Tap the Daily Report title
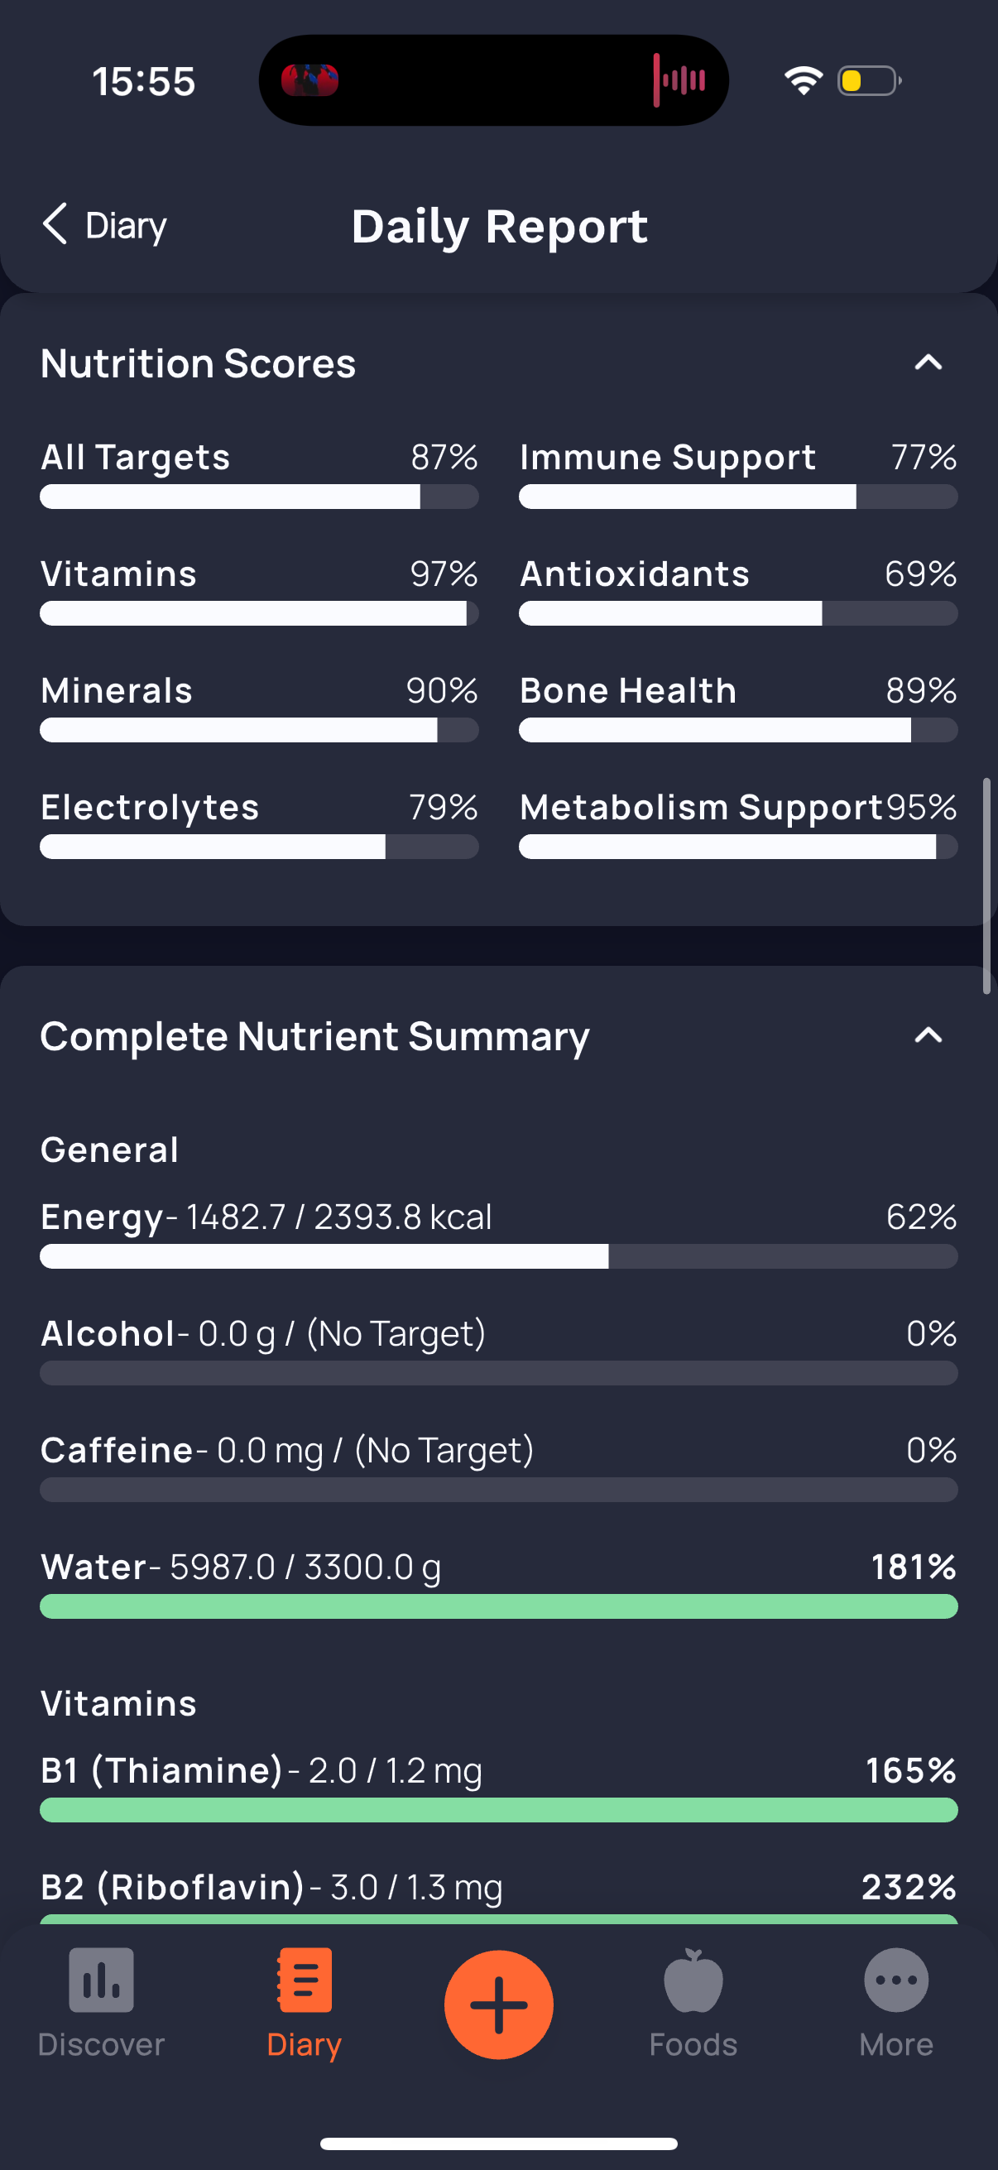998x2170 pixels. pos(500,226)
